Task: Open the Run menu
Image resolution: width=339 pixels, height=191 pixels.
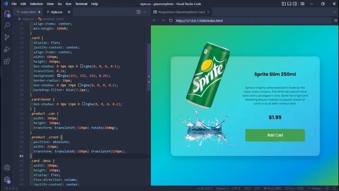Action: (68, 4)
